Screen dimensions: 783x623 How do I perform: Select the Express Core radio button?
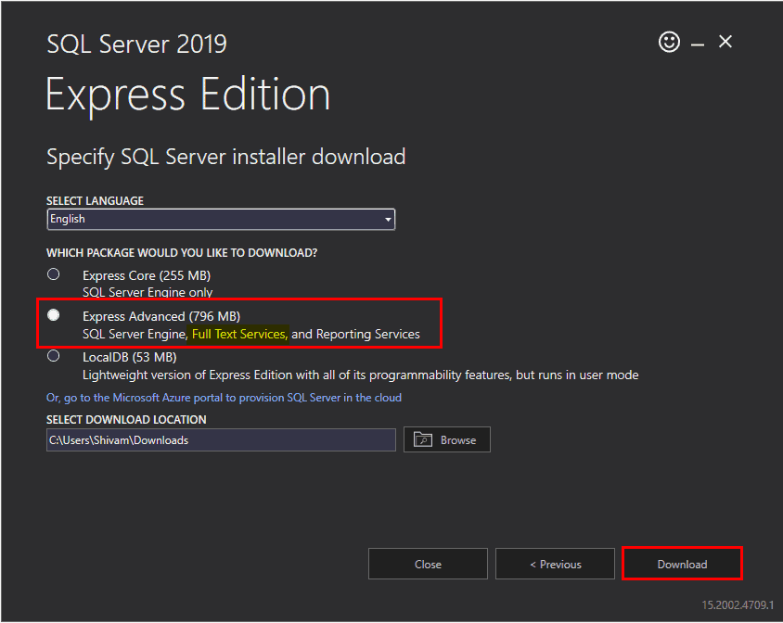[54, 274]
